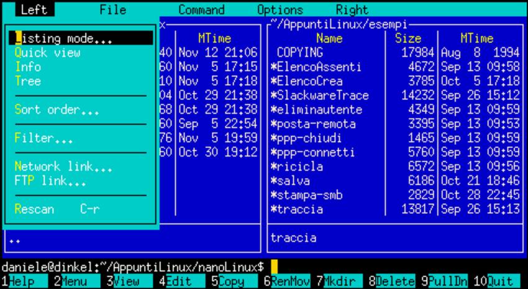Select Tree view option
Screen dimensions: 528x289
(x=28, y=81)
